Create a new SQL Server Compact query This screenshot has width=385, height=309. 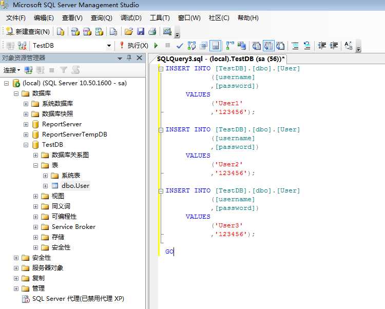[x=113, y=32]
